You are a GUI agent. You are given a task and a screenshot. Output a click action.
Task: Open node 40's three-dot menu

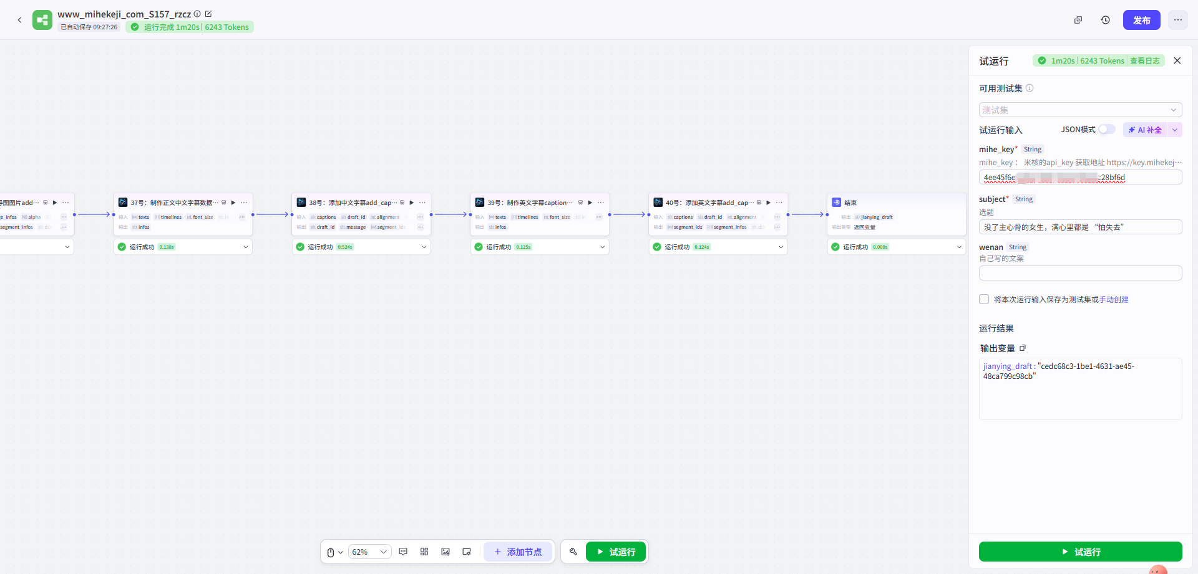(779, 203)
